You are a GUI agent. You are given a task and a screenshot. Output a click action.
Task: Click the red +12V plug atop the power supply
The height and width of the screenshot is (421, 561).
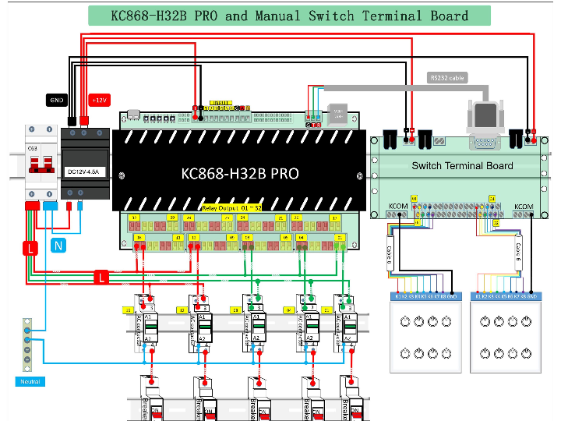(84, 121)
